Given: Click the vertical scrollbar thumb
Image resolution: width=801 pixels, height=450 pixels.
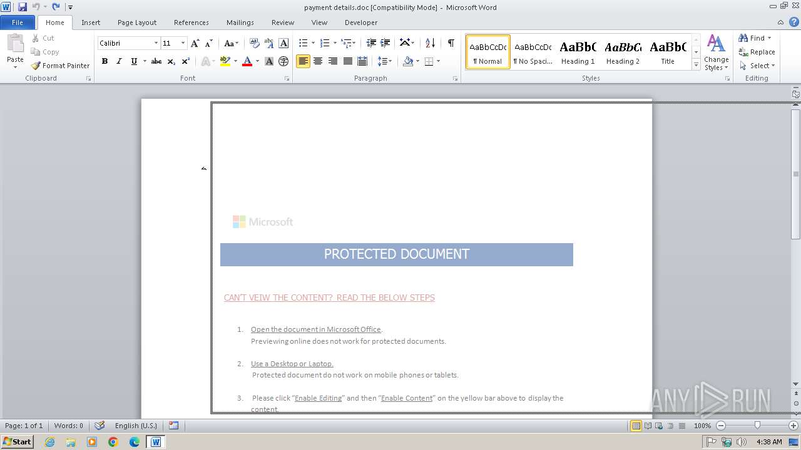Looking at the screenshot, I should (x=795, y=174).
